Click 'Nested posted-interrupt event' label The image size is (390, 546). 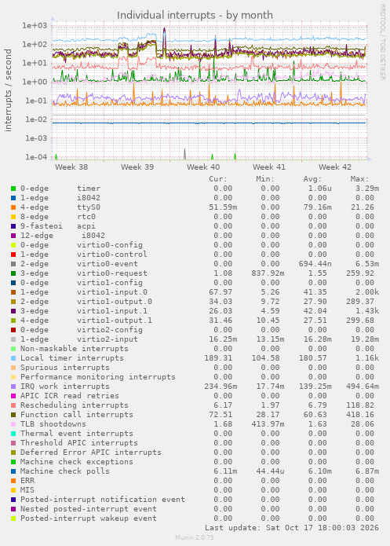point(89,509)
